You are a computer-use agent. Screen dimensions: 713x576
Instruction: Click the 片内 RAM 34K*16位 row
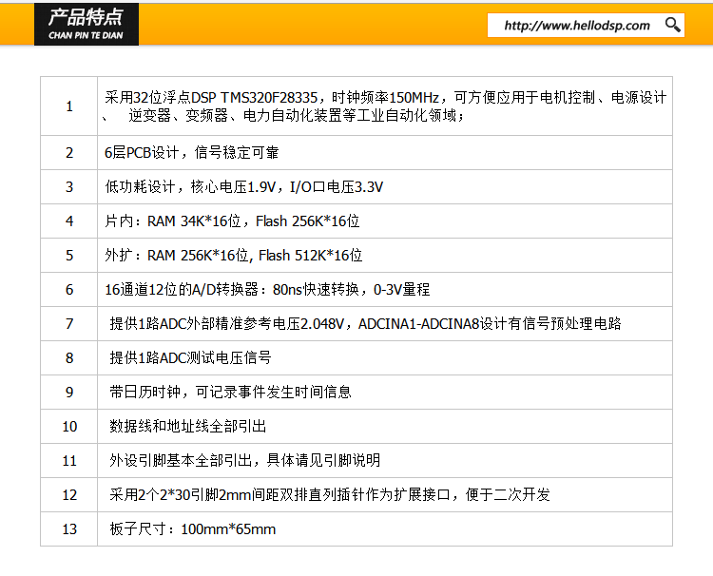232,221
